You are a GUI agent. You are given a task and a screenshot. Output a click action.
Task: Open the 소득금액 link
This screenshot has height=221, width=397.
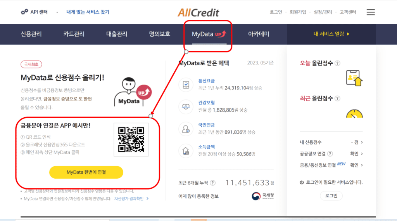point(206,147)
